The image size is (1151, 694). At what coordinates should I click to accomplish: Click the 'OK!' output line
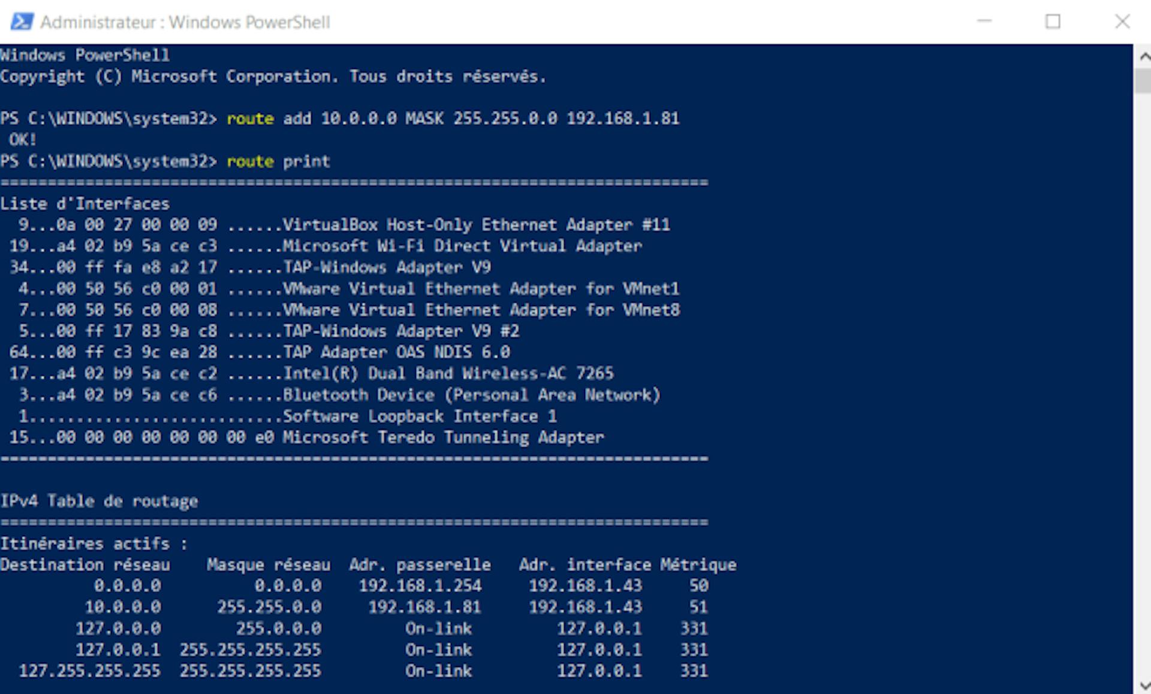pyautogui.click(x=23, y=140)
